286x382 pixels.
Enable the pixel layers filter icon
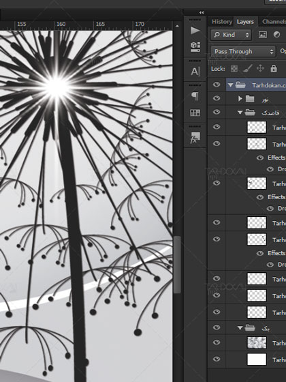pyautogui.click(x=263, y=35)
